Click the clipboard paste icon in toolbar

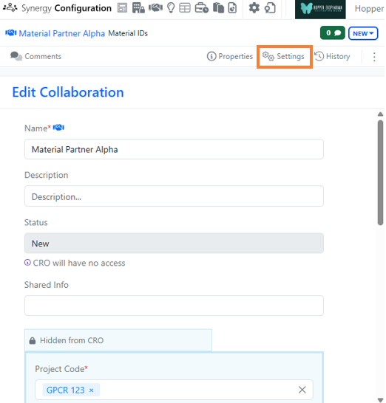pos(218,8)
